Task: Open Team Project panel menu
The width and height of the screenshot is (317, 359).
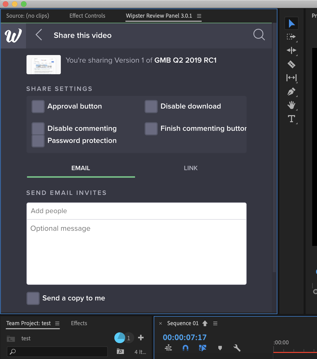Action: 57,323
